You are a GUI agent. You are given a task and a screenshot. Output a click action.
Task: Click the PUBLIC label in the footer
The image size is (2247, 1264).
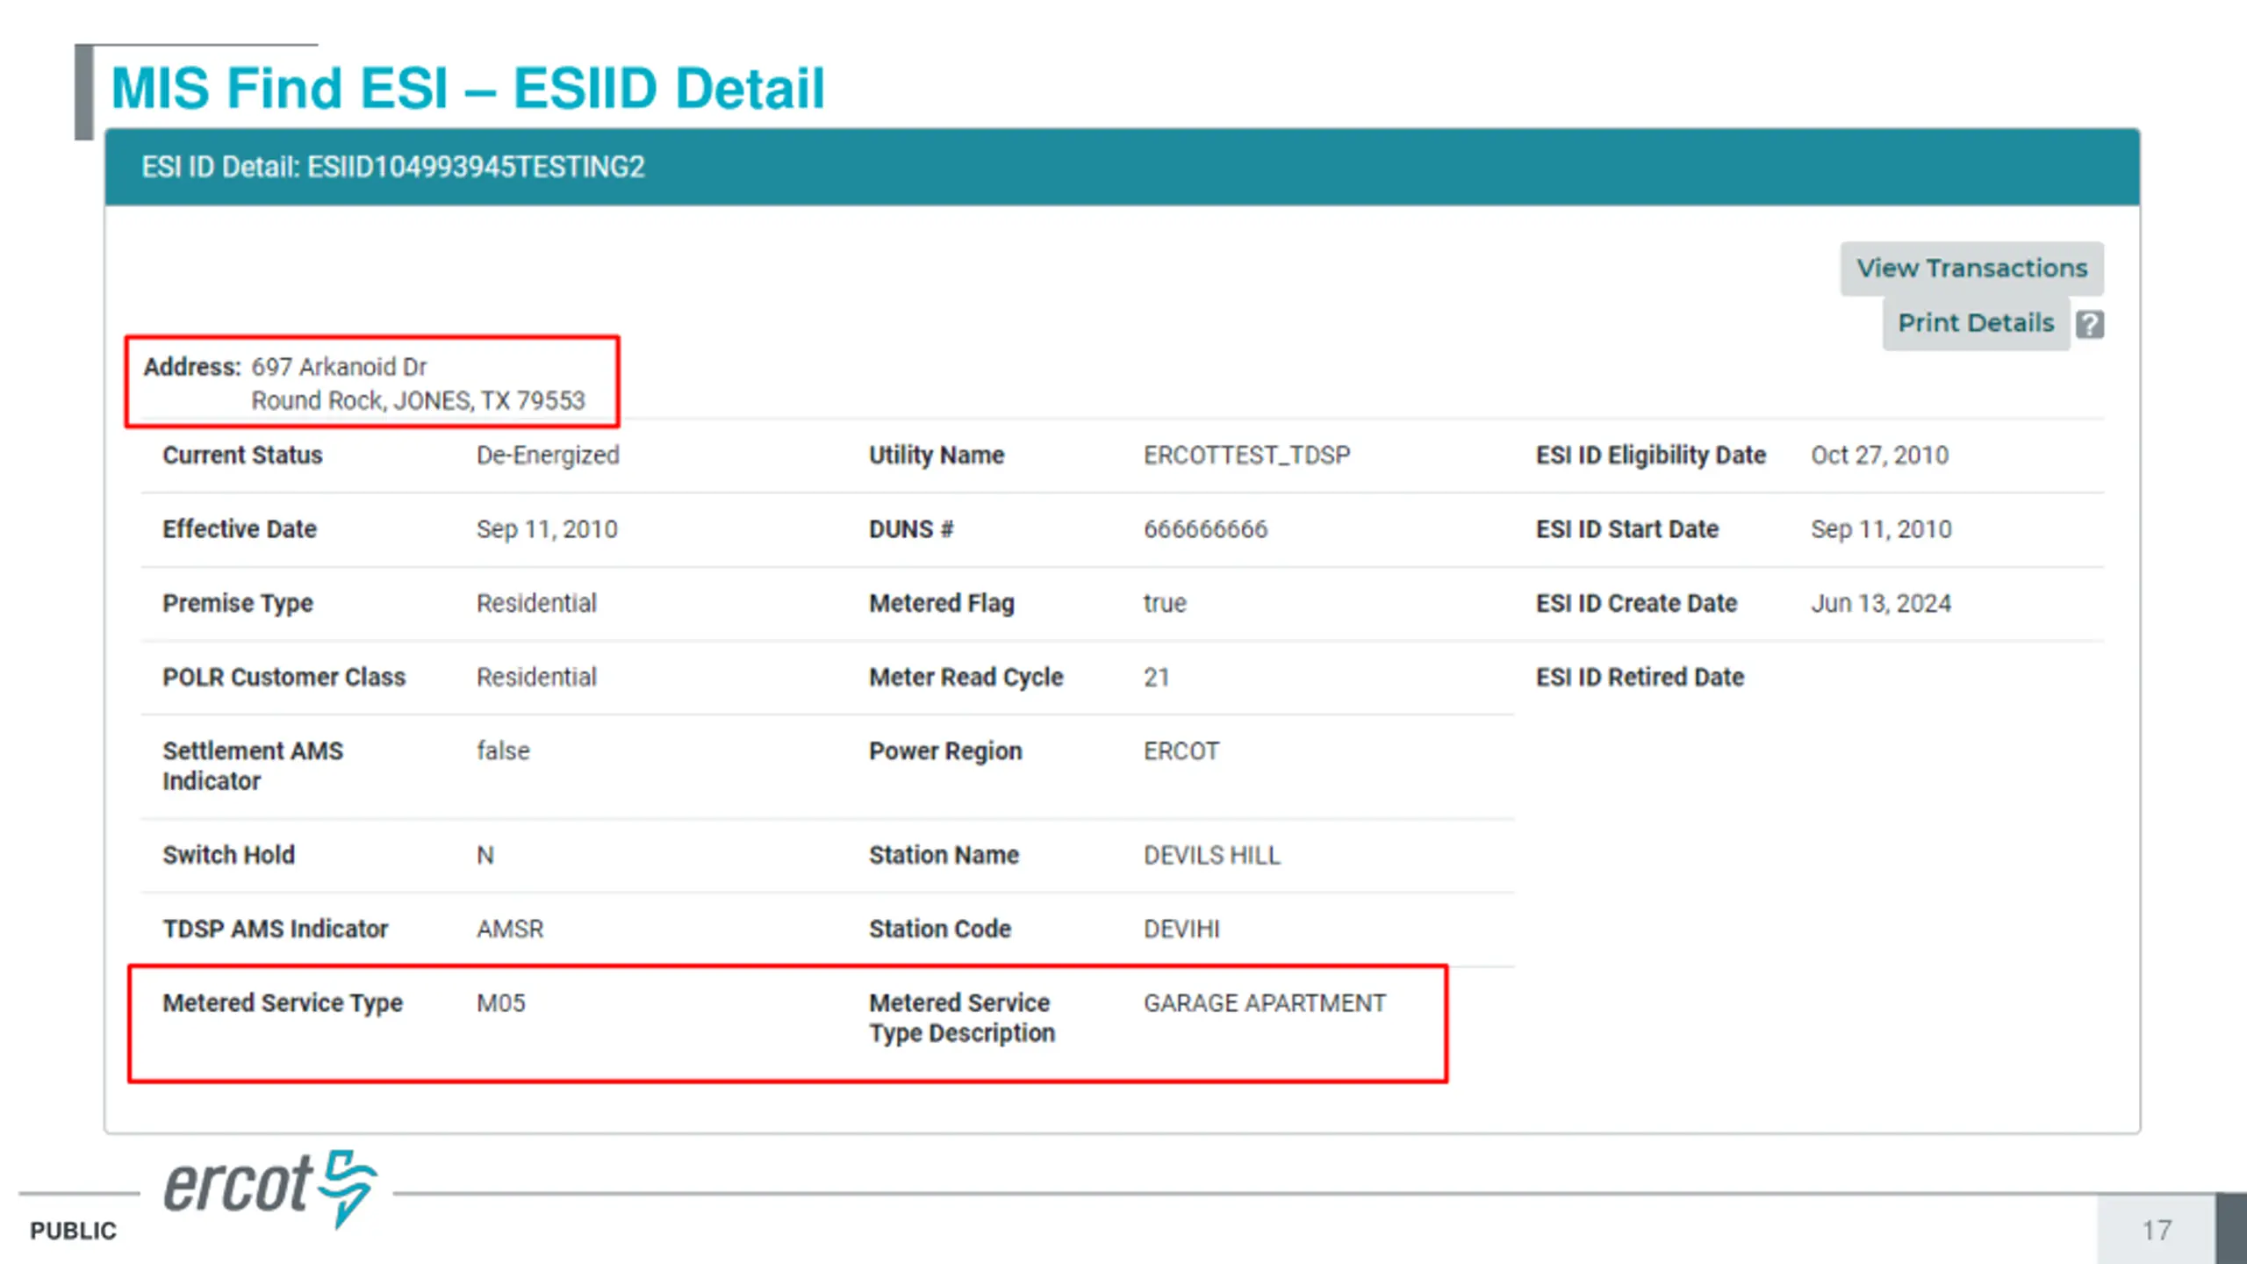point(73,1232)
